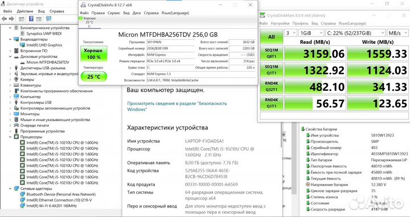Open Правка menu in CrystalDiskInfo

tap(98, 12)
